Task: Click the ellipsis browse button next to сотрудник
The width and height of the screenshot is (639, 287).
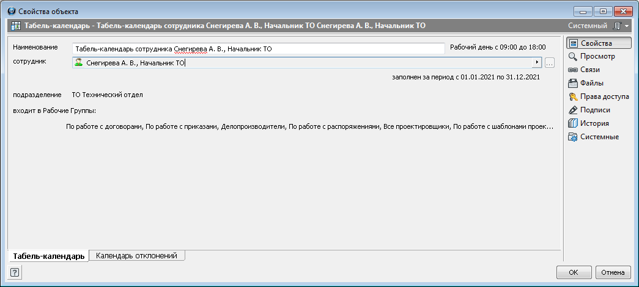Action: (x=549, y=62)
